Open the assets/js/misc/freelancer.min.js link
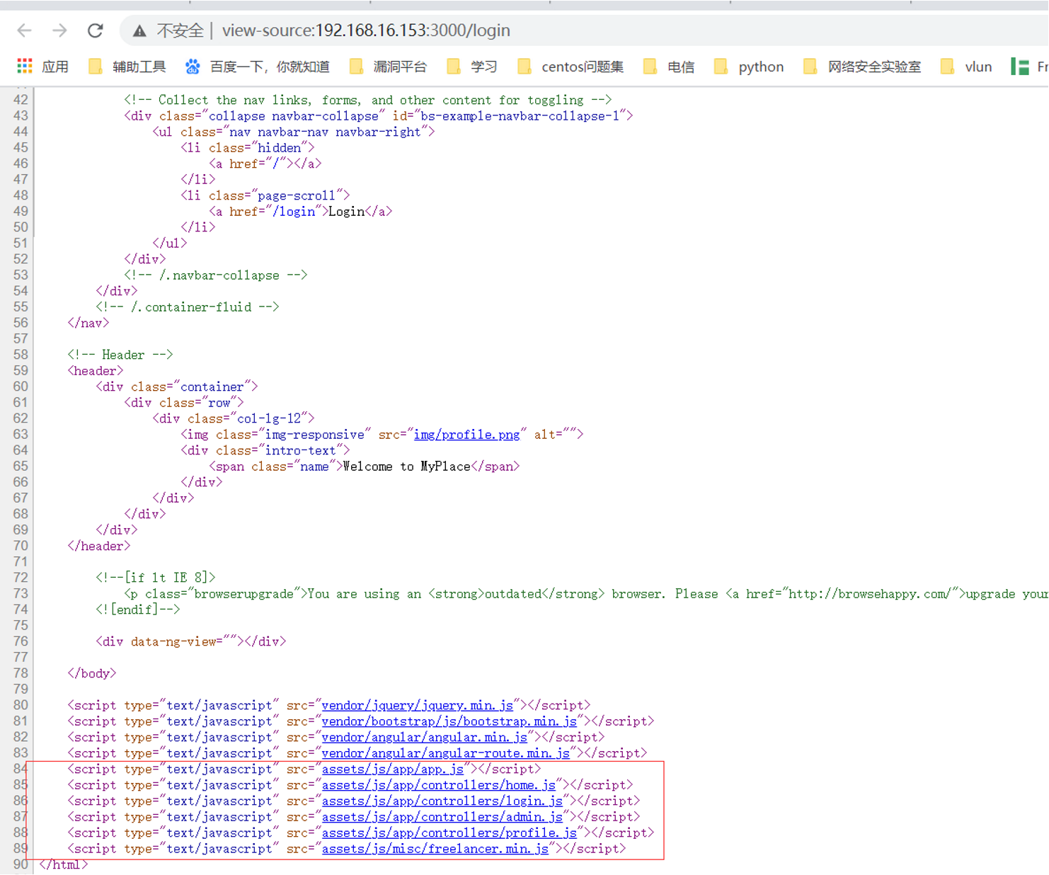The image size is (1049, 875). pos(435,849)
